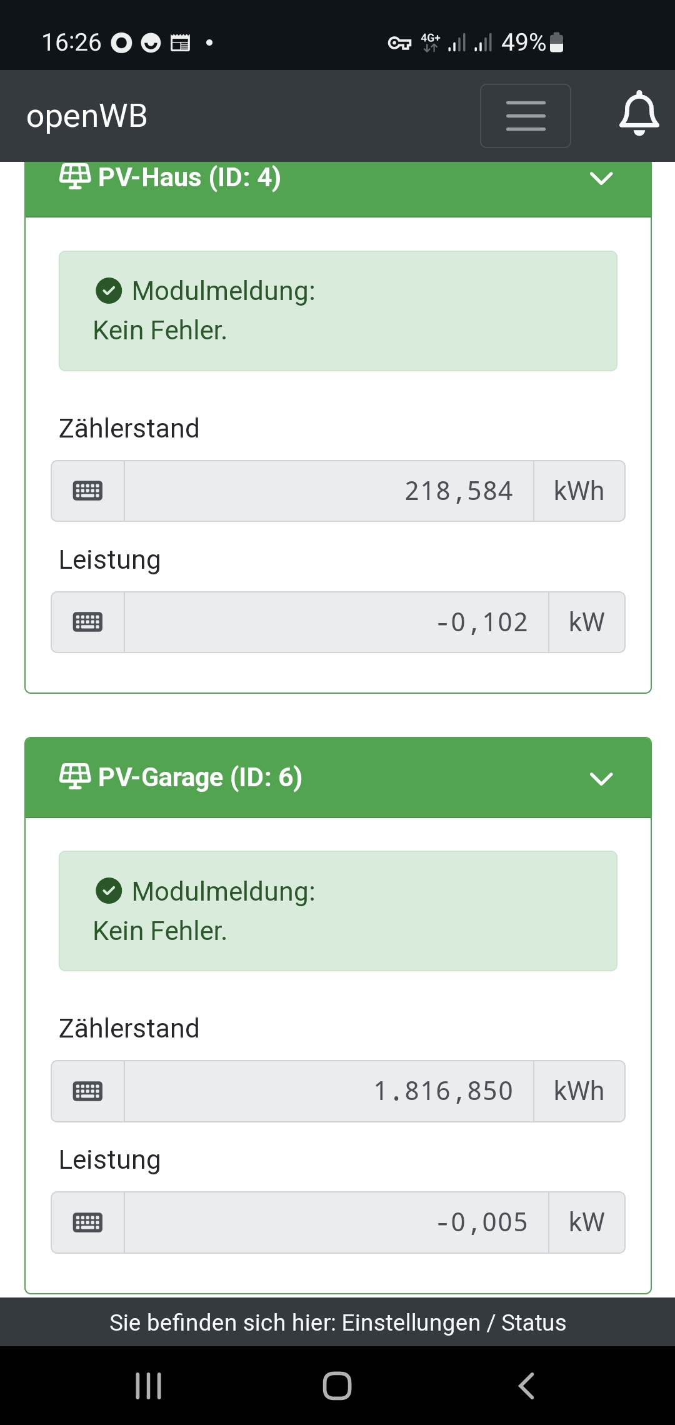The width and height of the screenshot is (675, 1425).
Task: Click PV-Haus Zählerstand keyboard icon
Action: coord(87,491)
